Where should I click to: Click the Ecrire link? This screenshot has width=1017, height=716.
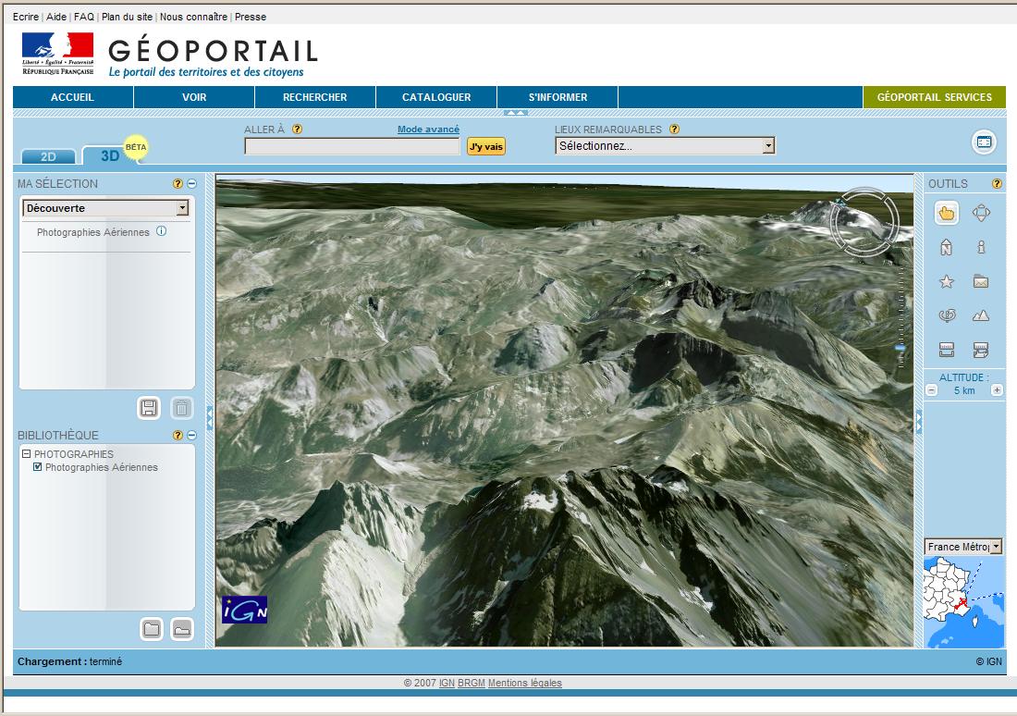[x=26, y=17]
